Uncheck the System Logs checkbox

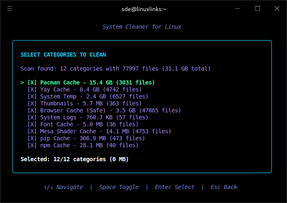pos(32,117)
